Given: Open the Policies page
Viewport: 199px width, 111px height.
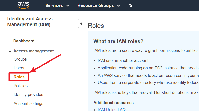Looking at the screenshot, I should [x=21, y=86].
